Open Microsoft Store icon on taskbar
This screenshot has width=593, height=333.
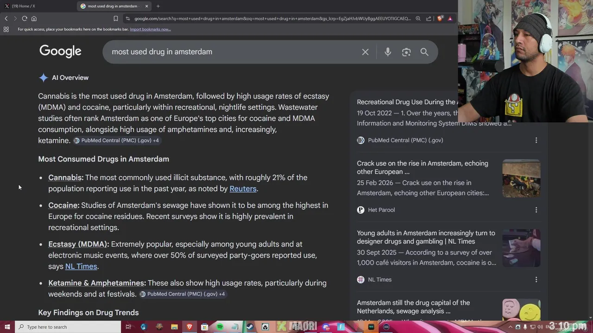(205, 327)
